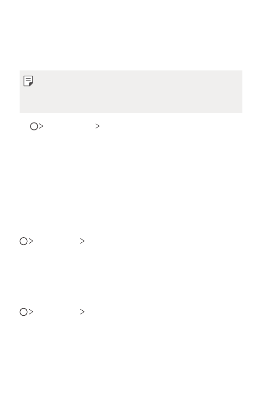Click blank label gap between last row chevrons

[x=56, y=312]
